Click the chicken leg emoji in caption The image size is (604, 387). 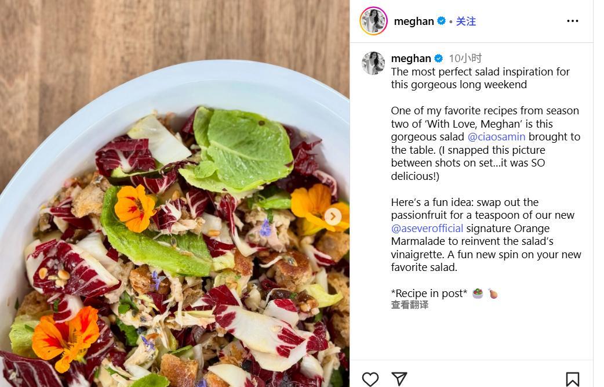click(493, 294)
